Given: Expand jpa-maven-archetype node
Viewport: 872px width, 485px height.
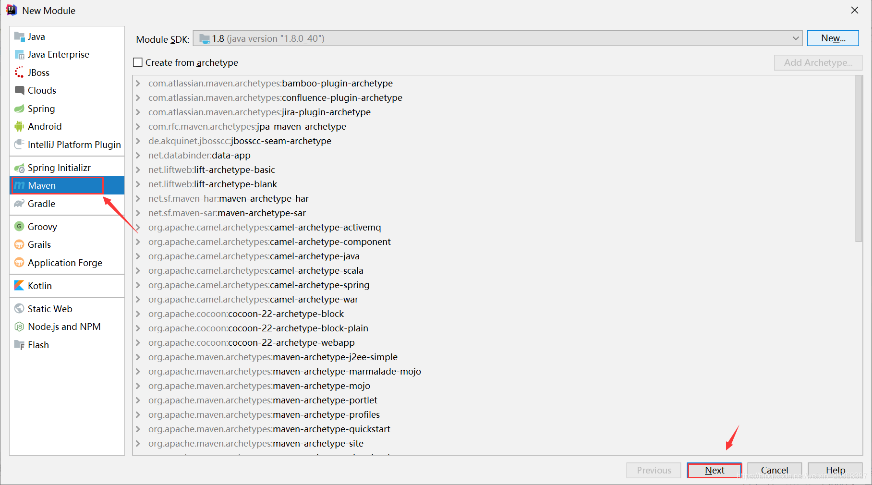Looking at the screenshot, I should [x=138, y=126].
